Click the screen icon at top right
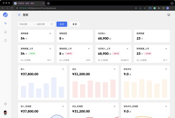175x118 pixels. click(169, 15)
